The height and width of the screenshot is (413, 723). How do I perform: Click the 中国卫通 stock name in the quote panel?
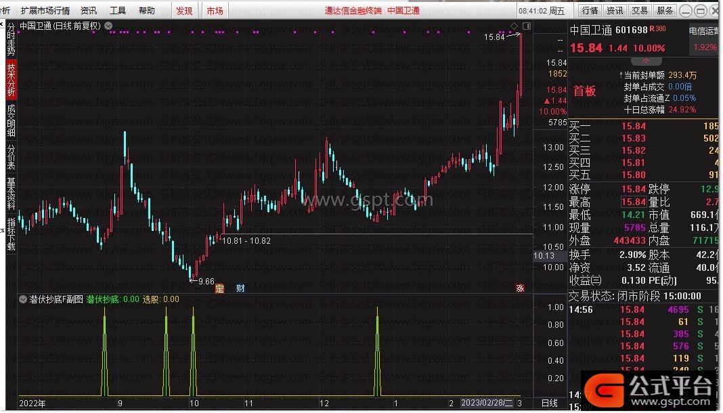591,30
